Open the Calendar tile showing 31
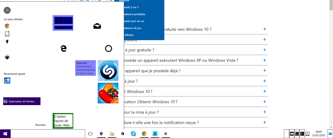 tap(63, 23)
